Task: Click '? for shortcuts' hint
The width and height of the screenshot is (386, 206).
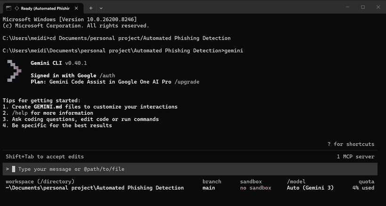Action: pyautogui.click(x=351, y=144)
